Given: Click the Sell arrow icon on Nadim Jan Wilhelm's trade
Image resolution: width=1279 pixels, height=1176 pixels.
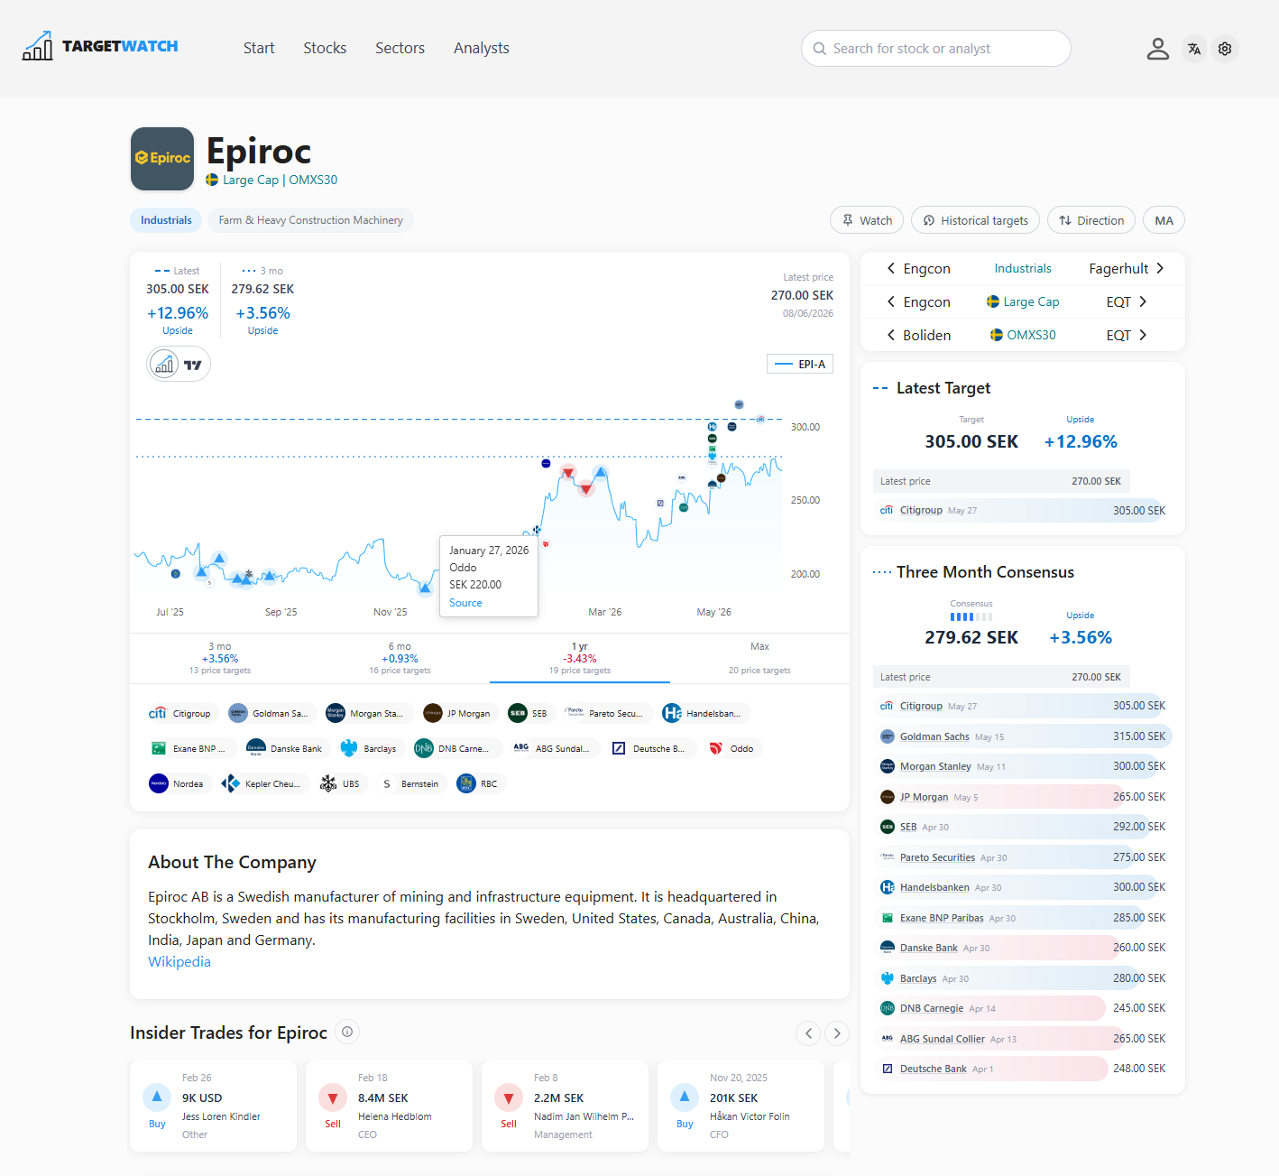Looking at the screenshot, I should click(509, 1097).
